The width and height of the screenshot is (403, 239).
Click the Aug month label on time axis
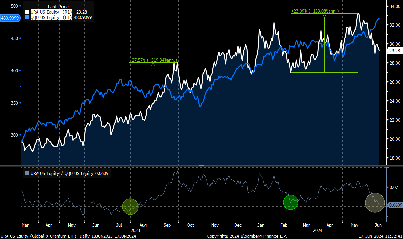[x=144, y=225]
